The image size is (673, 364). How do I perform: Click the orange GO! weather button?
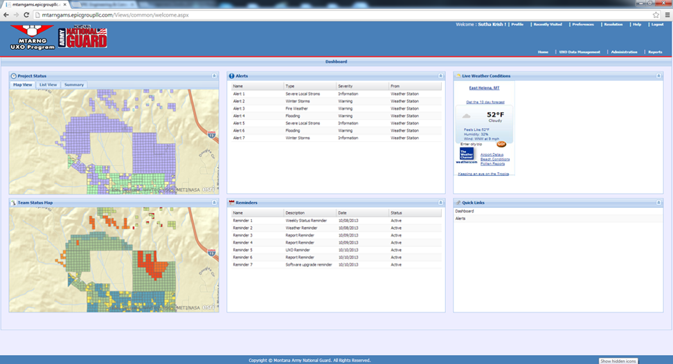(x=502, y=144)
